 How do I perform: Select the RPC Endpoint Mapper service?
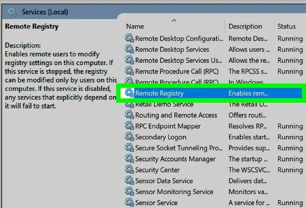point(168,126)
